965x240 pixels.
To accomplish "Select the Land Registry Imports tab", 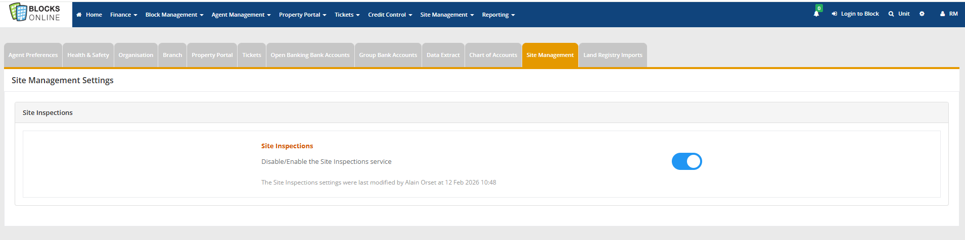I will pyautogui.click(x=613, y=55).
